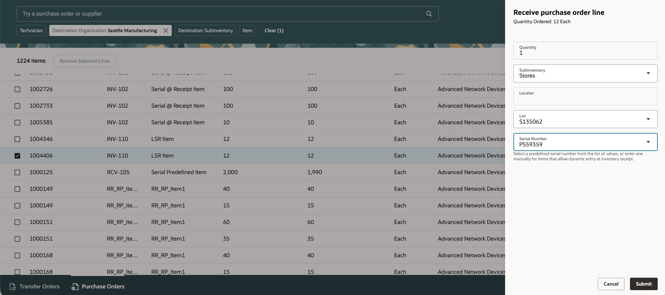
Task: Click order number 1004346
Action: (41, 139)
